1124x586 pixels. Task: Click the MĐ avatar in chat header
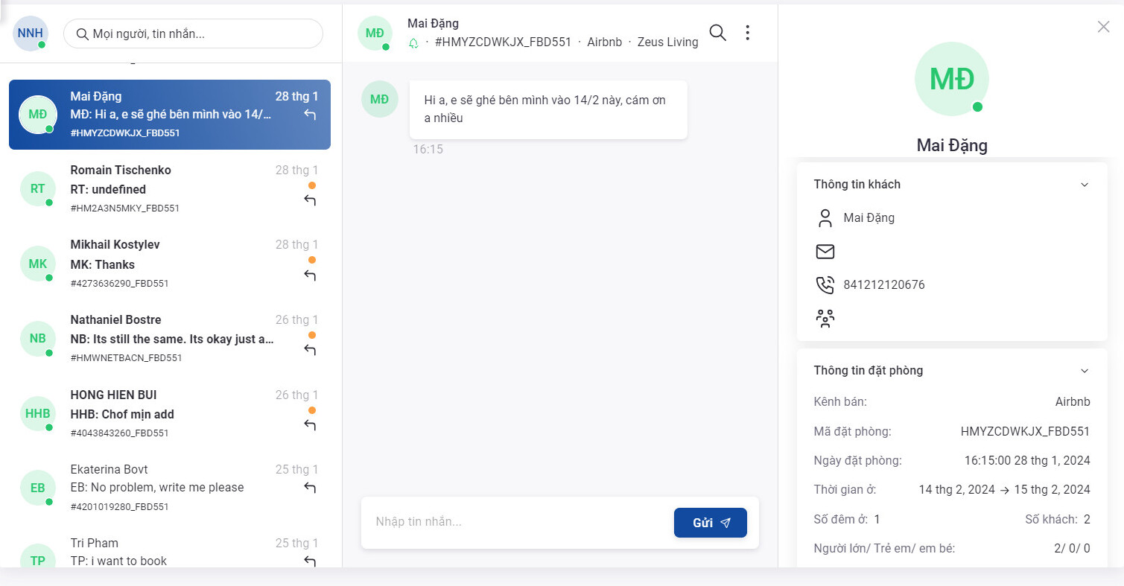pos(375,33)
